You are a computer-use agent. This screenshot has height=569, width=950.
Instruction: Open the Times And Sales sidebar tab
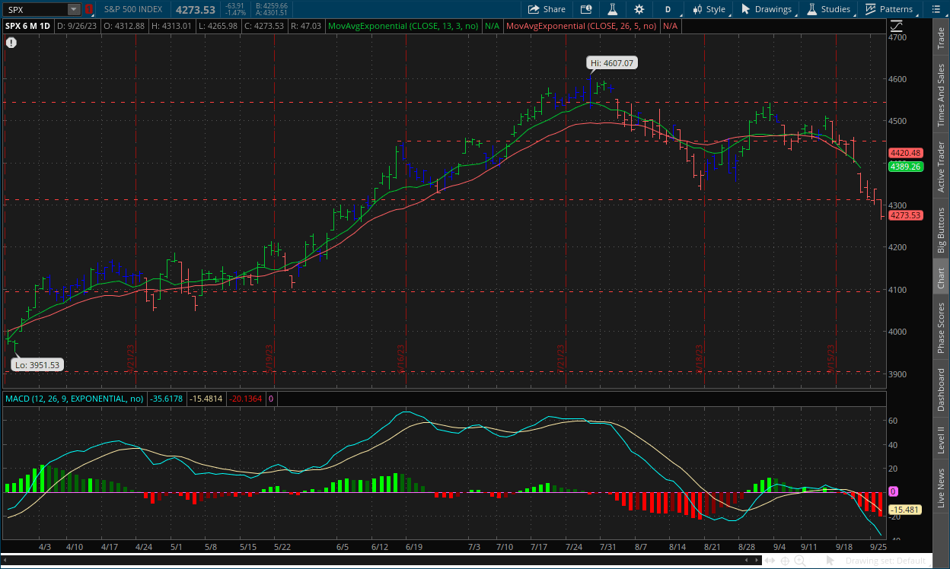coord(942,95)
